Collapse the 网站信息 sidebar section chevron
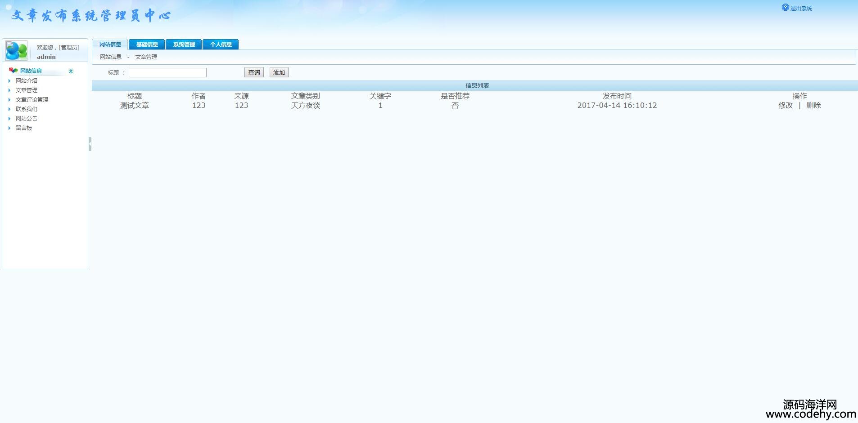The image size is (858, 423). pyautogui.click(x=71, y=71)
